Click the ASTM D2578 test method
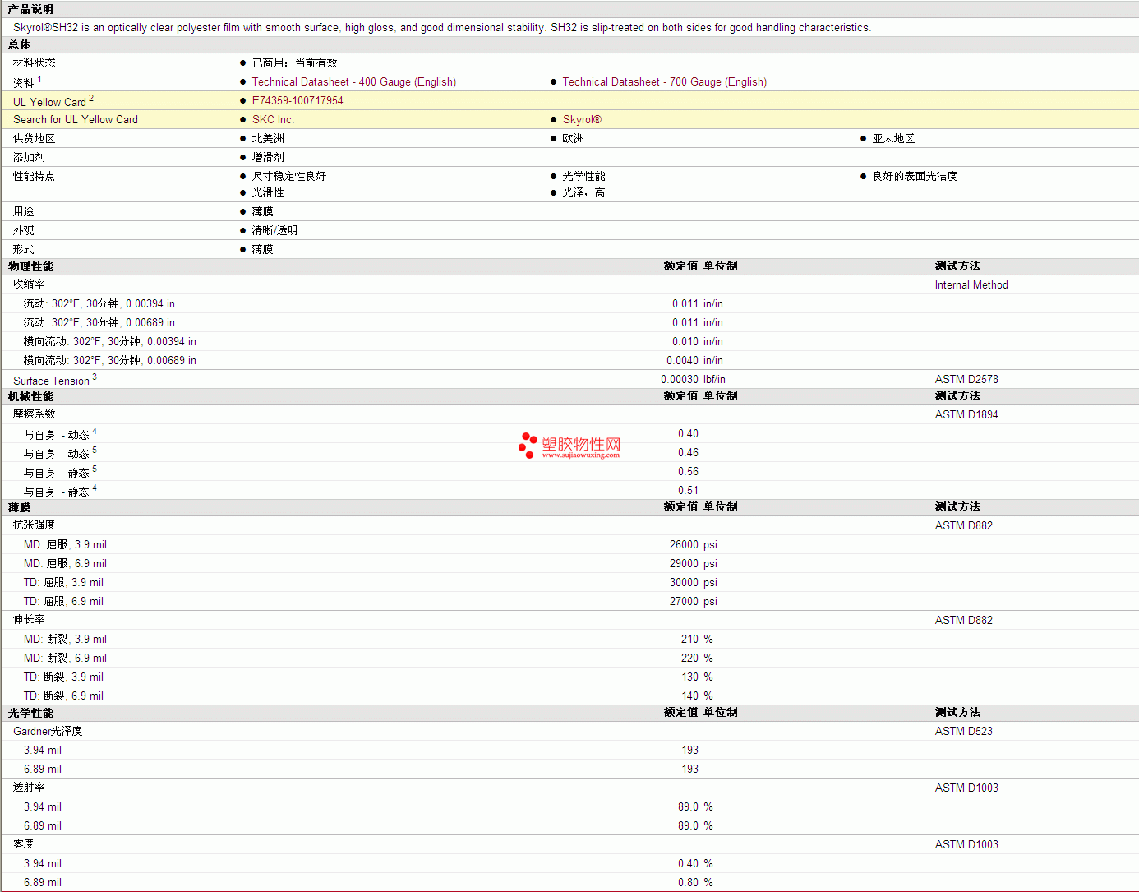1139x892 pixels. click(x=966, y=379)
